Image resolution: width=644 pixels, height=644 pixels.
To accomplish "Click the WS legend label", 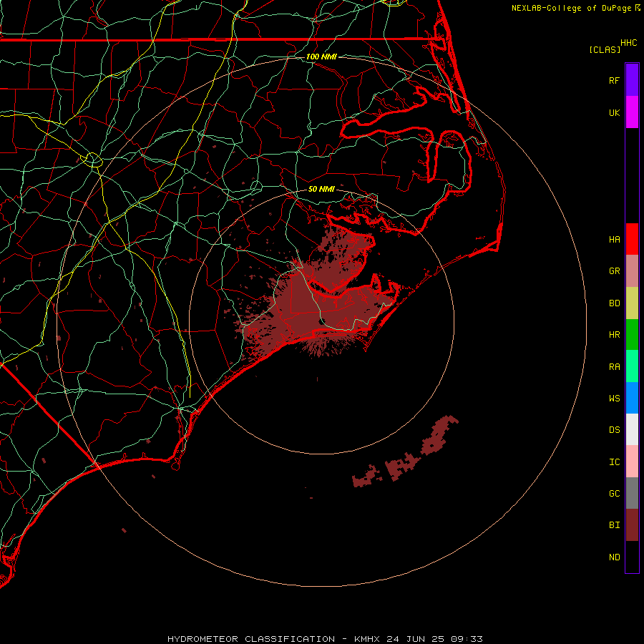I will 614,398.
